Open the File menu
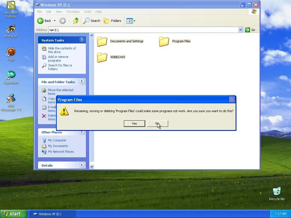 [39, 12]
